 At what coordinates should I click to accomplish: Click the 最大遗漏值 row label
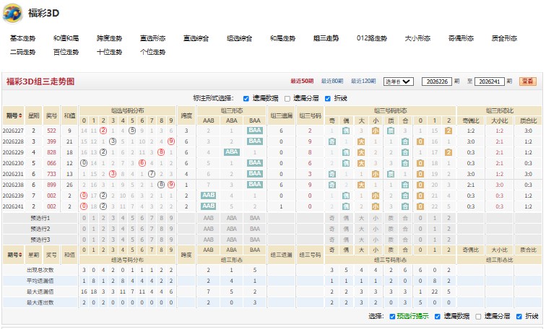pyautogui.click(x=40, y=291)
